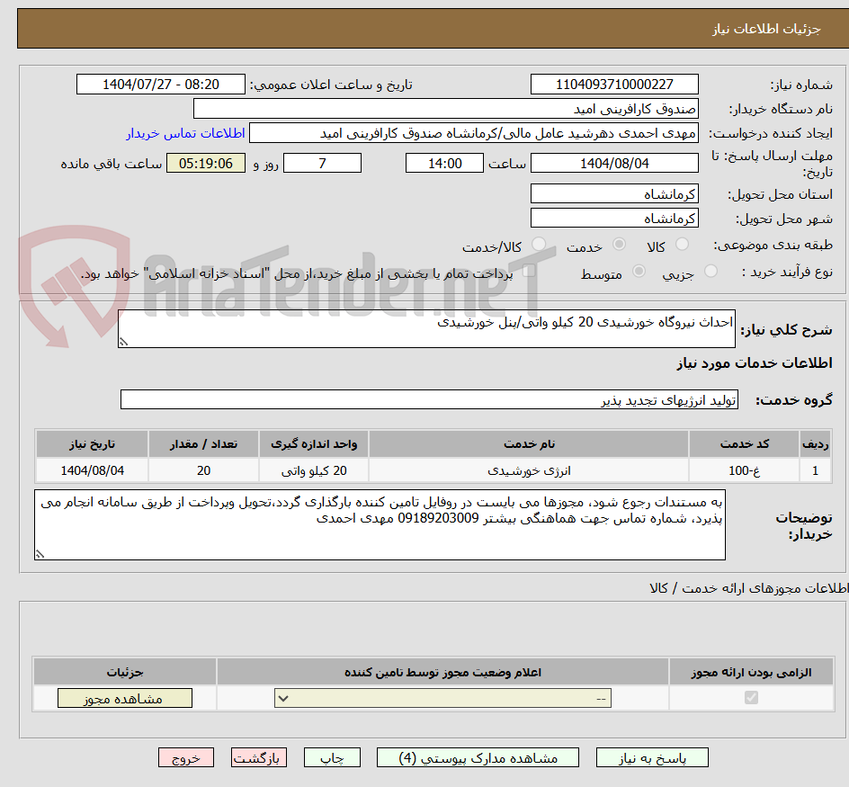849x787 pixels.
Task: Click the need number field 1104093710000227
Action: 614,84
